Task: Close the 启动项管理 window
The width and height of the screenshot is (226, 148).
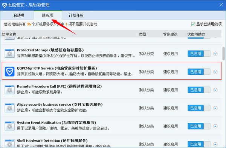Action: [221, 5]
